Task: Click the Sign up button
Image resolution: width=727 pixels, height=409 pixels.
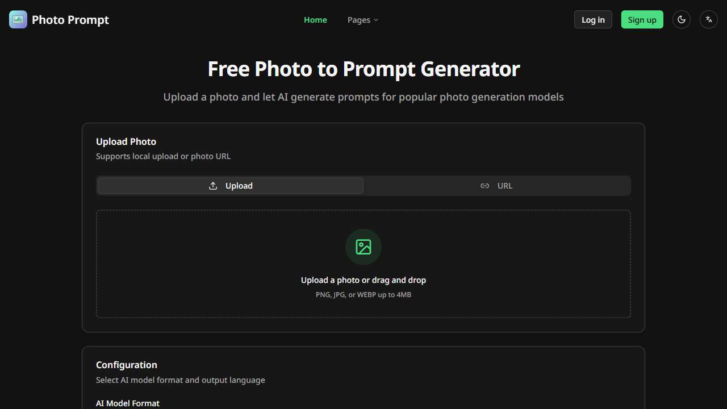Action: (642, 19)
